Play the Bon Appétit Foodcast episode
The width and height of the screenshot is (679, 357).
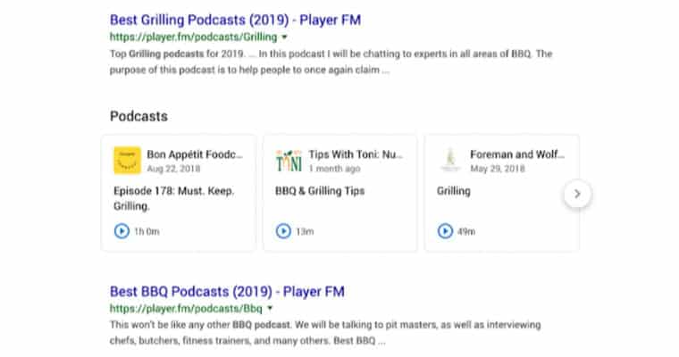pyautogui.click(x=122, y=231)
